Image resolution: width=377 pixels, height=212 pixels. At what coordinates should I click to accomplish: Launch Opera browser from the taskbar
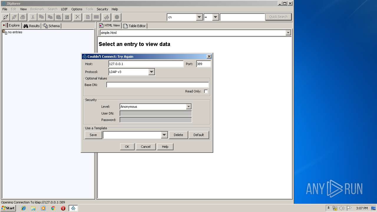63,208
